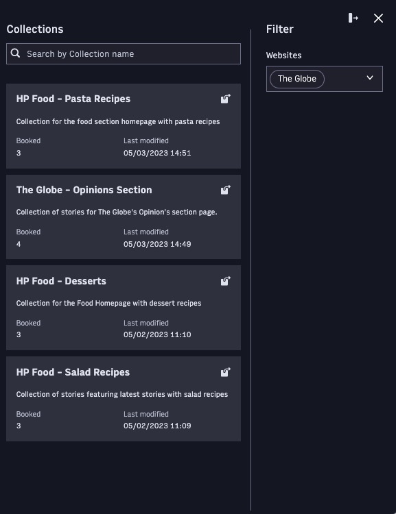Click the search magnifier icon

click(15, 53)
